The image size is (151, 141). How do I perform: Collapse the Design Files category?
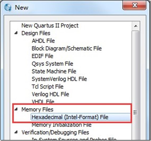click(16, 33)
